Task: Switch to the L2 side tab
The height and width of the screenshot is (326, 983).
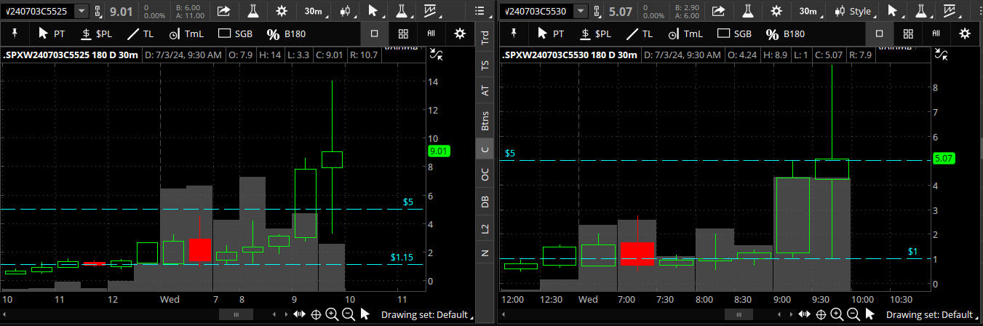Action: click(485, 228)
